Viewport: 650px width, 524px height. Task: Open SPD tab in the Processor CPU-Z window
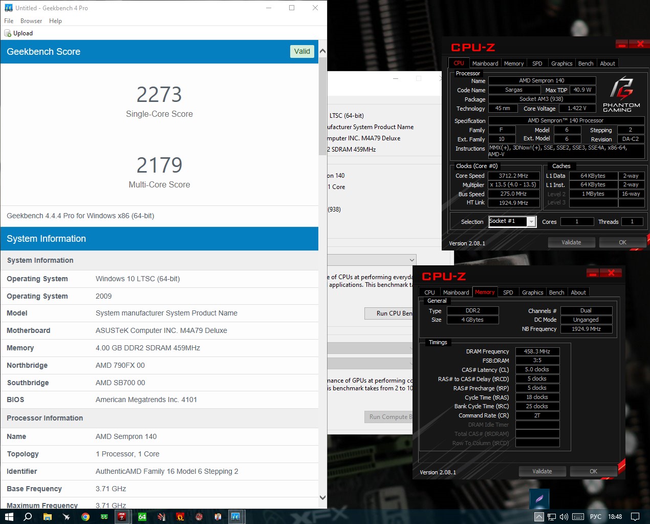(x=537, y=64)
